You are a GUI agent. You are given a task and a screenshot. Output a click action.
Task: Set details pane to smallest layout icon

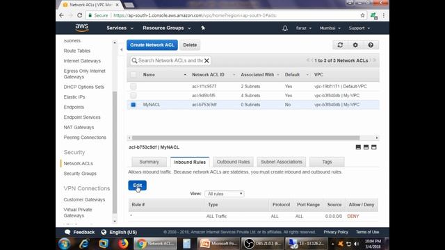click(x=358, y=147)
